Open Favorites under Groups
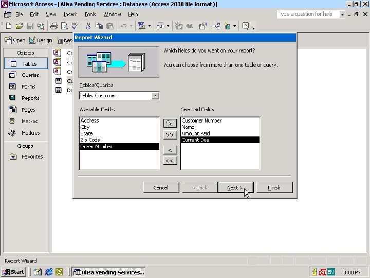Viewport: 370px width, 278px height. pyautogui.click(x=26, y=157)
